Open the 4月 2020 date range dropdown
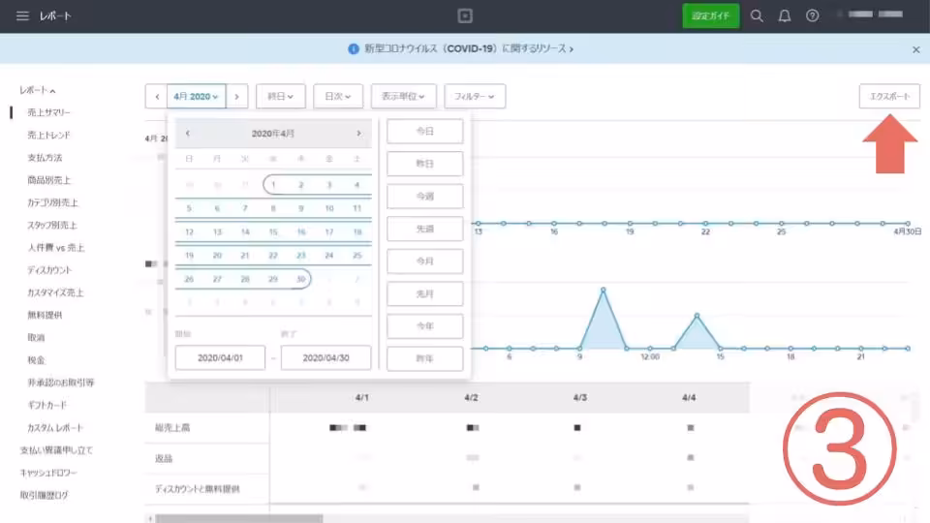Screen dimensions: 930x523 197,96
